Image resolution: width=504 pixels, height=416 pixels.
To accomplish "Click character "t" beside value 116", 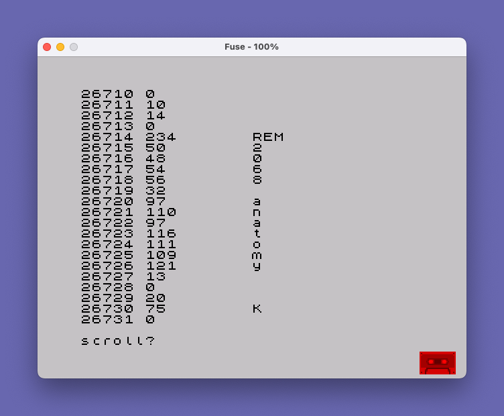I will point(257,233).
